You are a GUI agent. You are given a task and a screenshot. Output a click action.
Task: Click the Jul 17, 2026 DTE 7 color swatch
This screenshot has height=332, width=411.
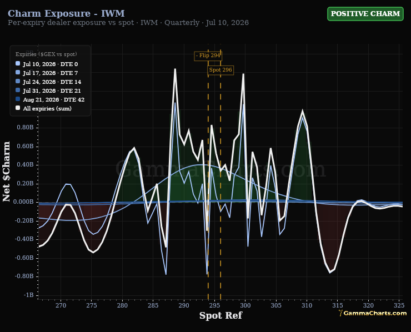click(18, 72)
